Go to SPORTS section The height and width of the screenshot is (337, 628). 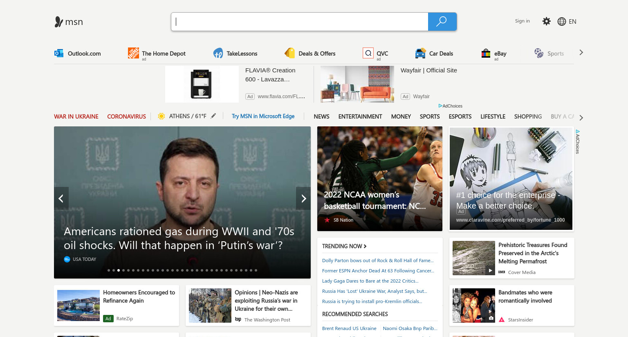click(430, 117)
